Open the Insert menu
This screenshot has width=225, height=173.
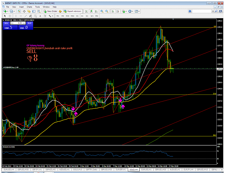[x=21, y=7]
